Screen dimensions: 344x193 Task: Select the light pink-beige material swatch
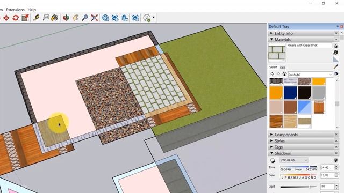[276, 107]
